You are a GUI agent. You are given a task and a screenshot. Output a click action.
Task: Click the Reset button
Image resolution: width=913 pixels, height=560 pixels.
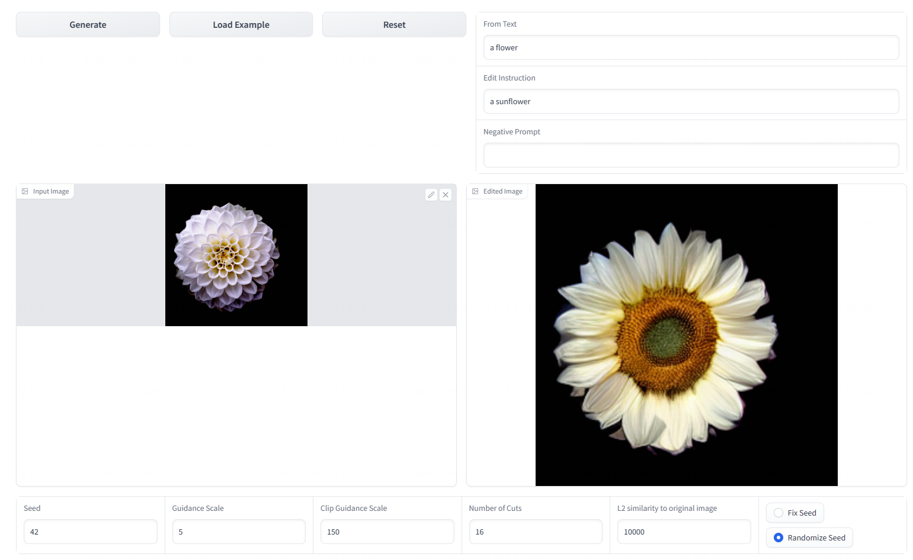coord(394,25)
